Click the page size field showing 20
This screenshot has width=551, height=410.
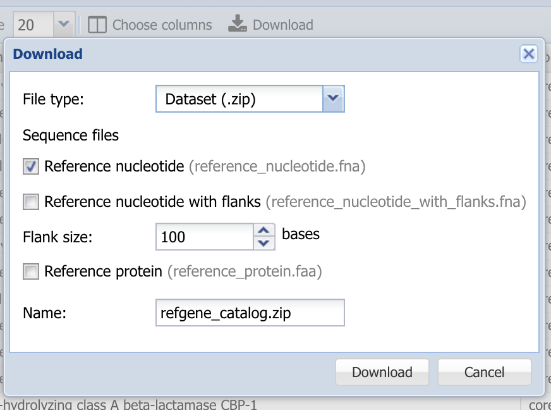click(33, 24)
